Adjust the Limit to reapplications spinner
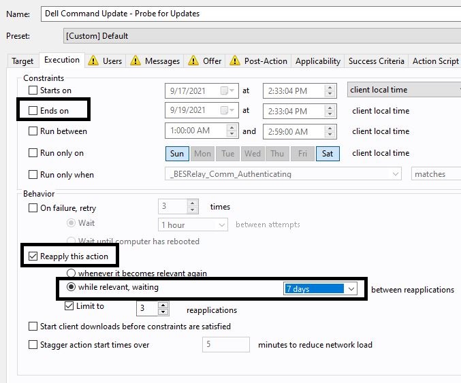The image size is (461, 383). (x=163, y=309)
